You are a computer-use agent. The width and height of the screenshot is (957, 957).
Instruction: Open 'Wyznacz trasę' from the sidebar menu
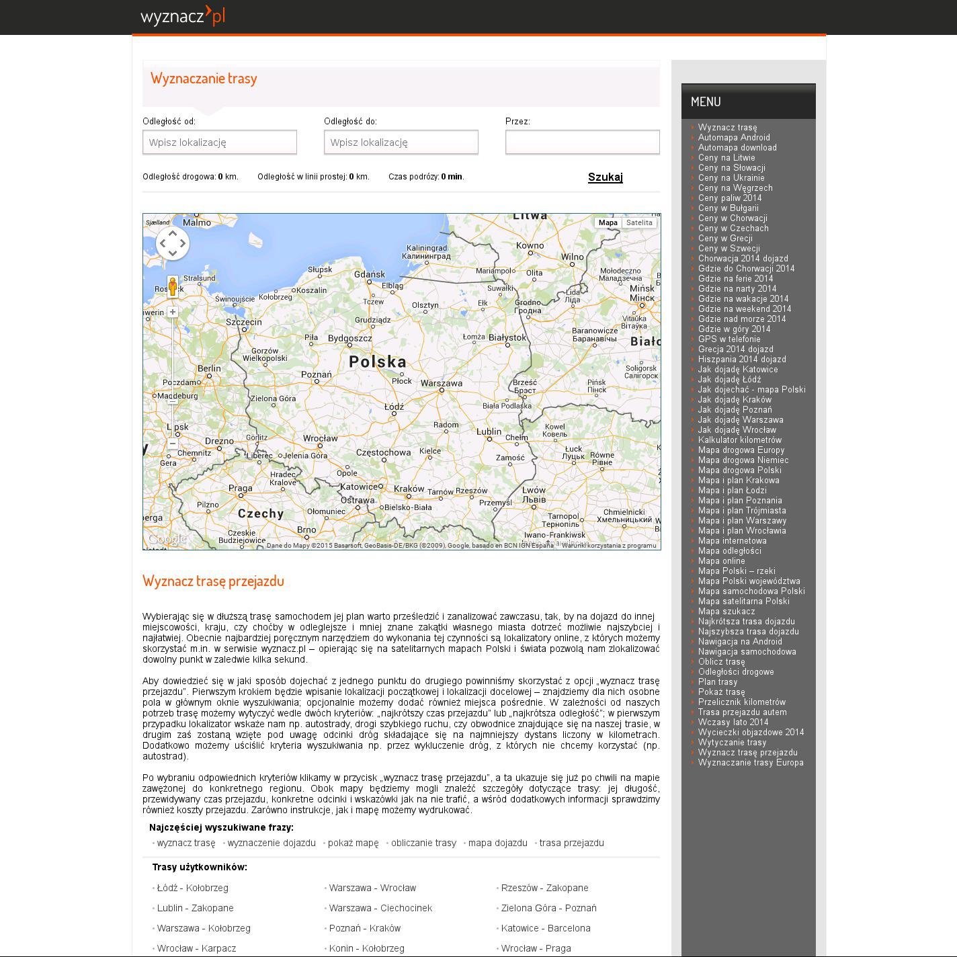pos(727,128)
